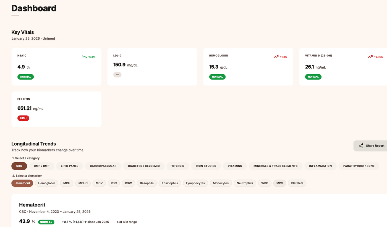Click the NORMAL badge on Vitamin D card
387x227 pixels.
point(313,77)
